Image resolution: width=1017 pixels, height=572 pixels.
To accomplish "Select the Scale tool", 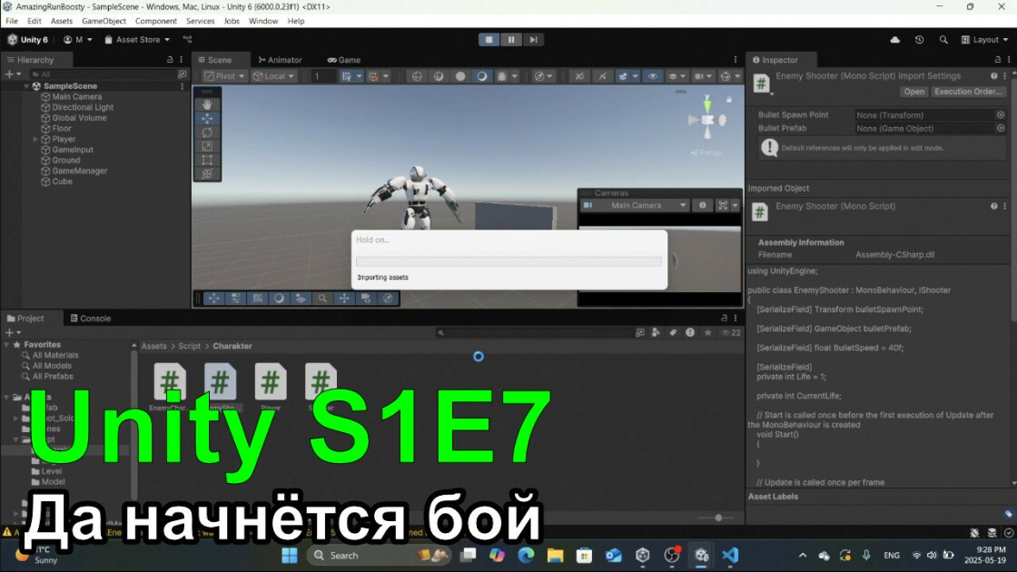I will (x=207, y=146).
